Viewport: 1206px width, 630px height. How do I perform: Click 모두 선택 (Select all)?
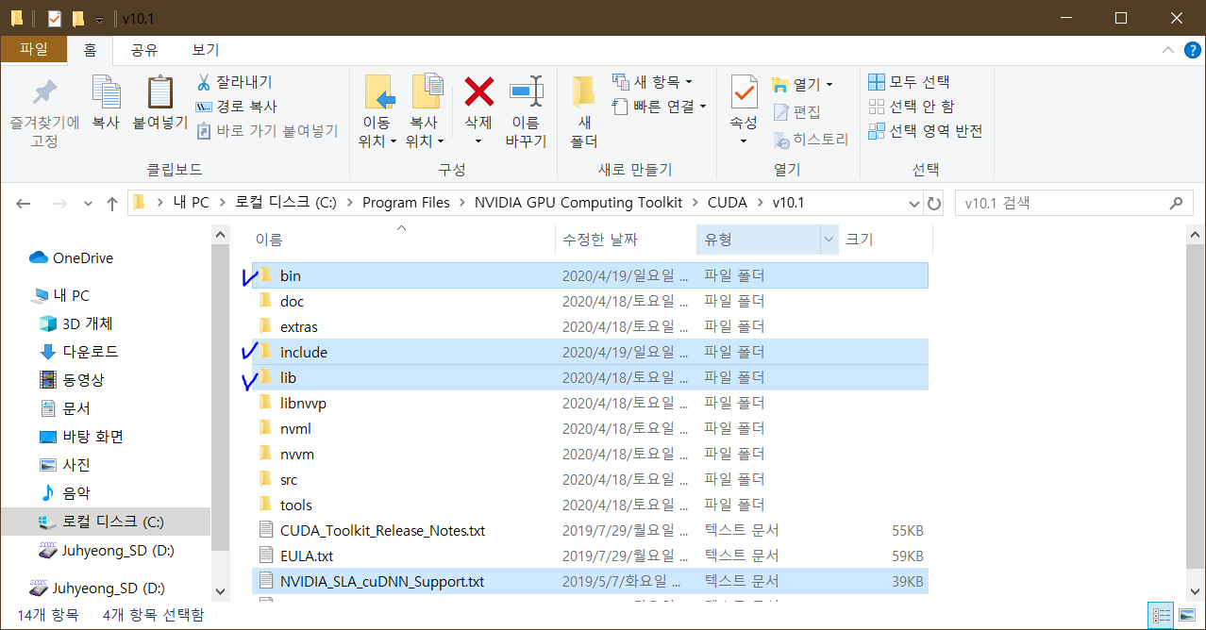click(x=909, y=82)
